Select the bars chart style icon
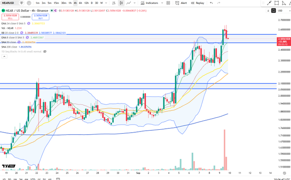The image size is (291, 180). 114,3
